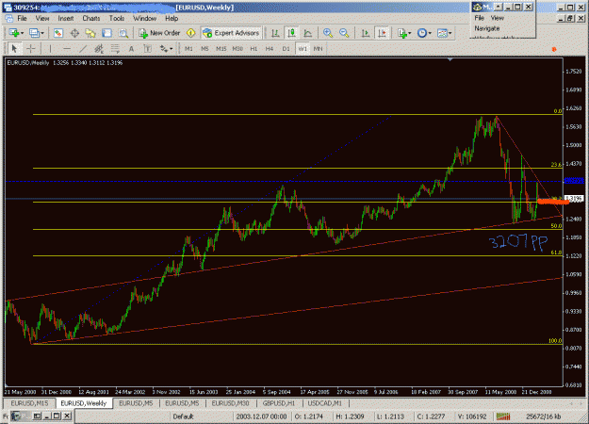The height and width of the screenshot is (424, 589).
Task: Toggle the Terminal window icon
Action: coord(106,33)
